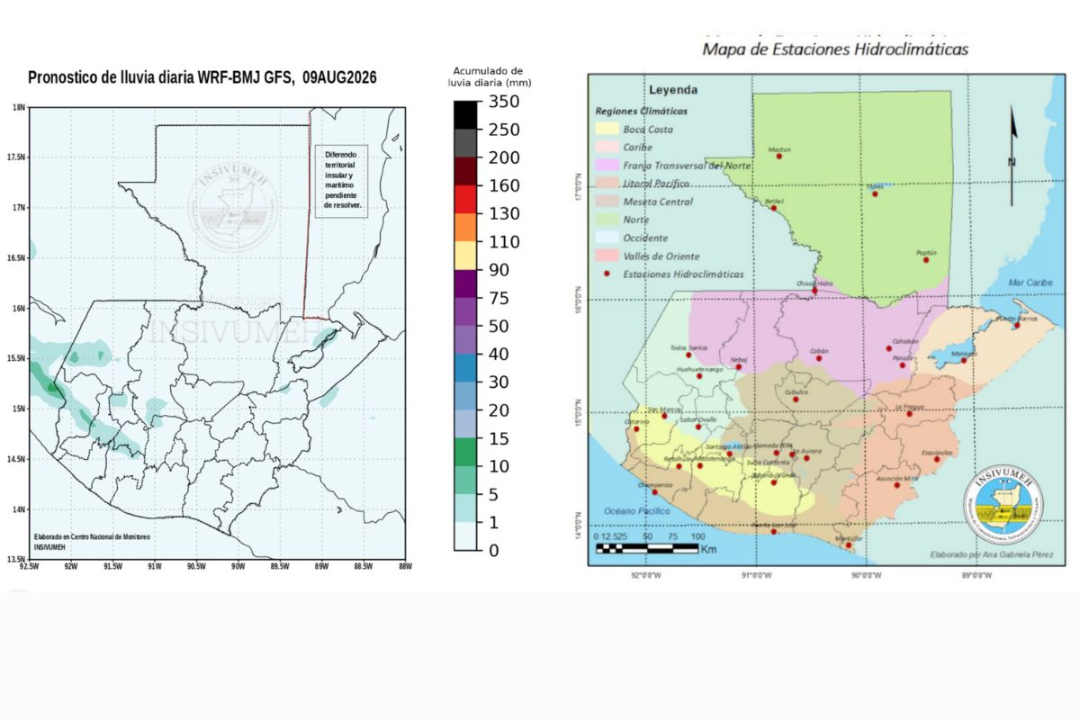1080x720 pixels.
Task: Click the Diferendo territorial note box
Action: (342, 180)
